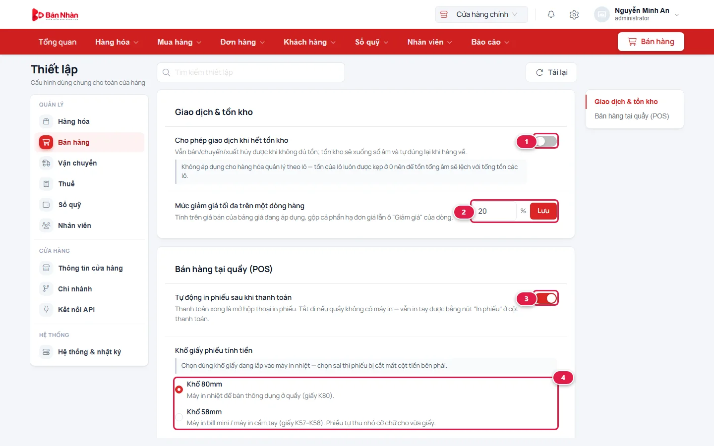Open the settings gear icon
Image resolution: width=714 pixels, height=446 pixels.
[574, 14]
